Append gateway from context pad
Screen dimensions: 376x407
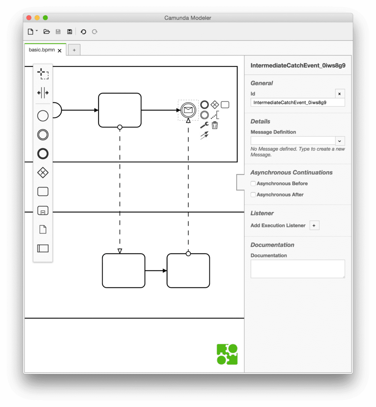215,105
